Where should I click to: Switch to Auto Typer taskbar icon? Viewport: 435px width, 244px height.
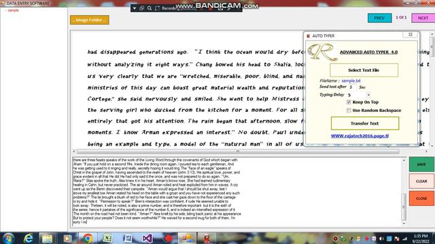pyautogui.click(x=207, y=239)
